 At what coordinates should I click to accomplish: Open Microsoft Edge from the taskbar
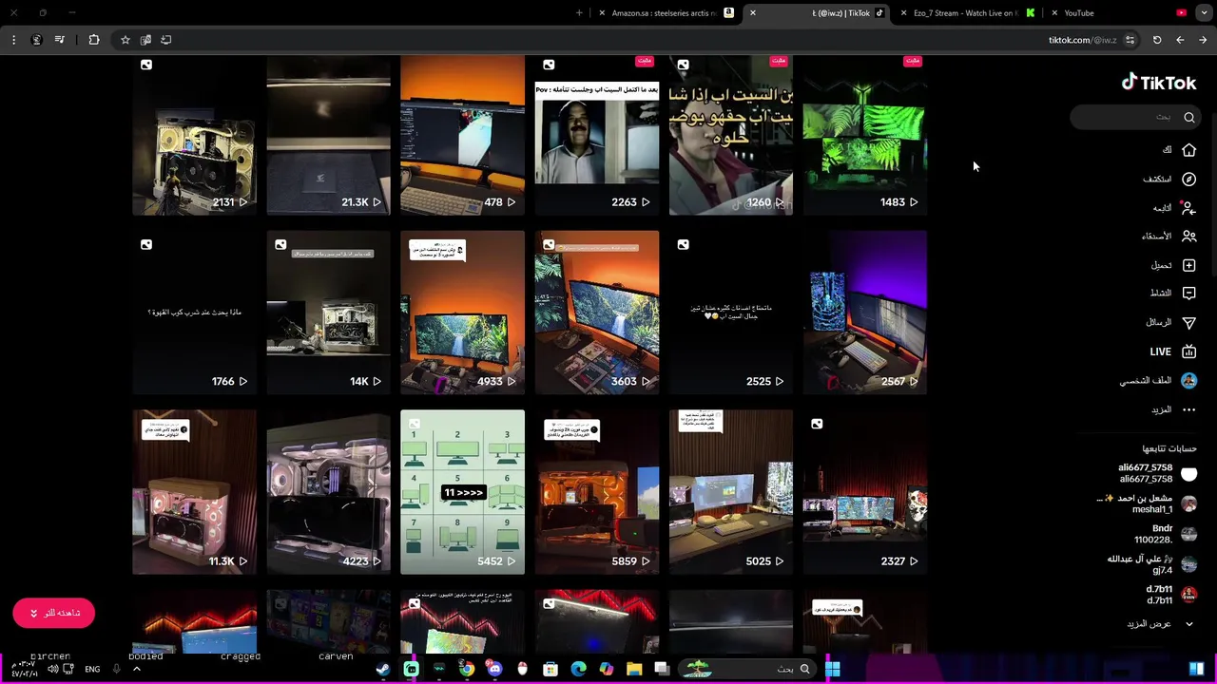(x=578, y=669)
